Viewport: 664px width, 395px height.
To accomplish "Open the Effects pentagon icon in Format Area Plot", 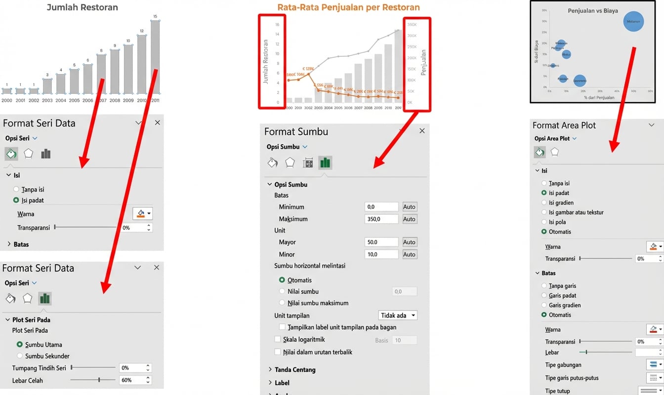I will pos(555,152).
